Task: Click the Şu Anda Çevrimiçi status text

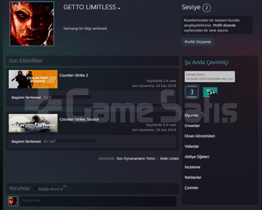Action: (207, 62)
